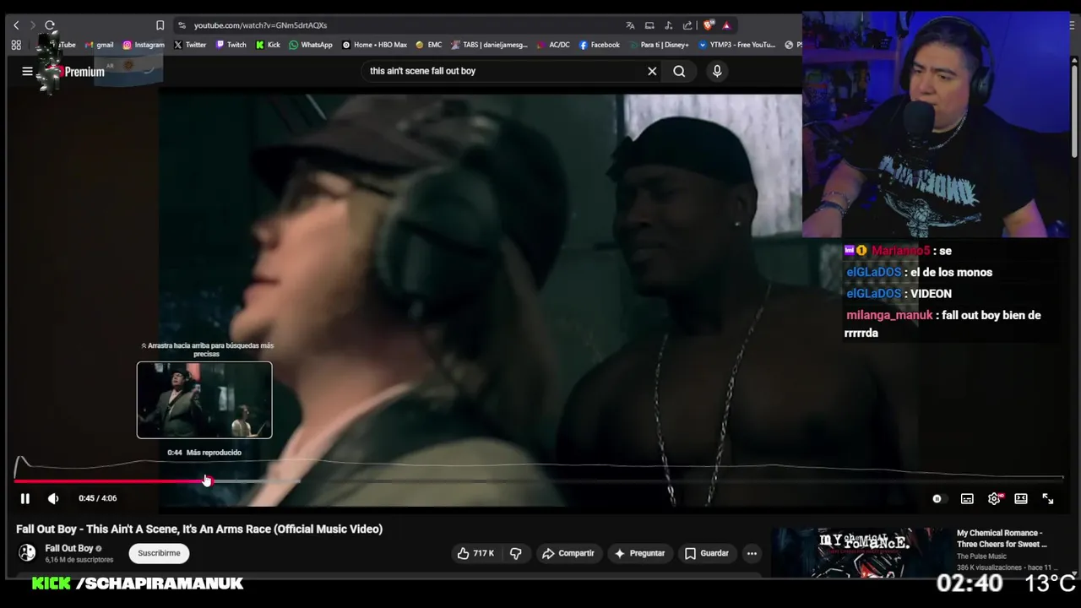Open the media control music icon

click(669, 25)
